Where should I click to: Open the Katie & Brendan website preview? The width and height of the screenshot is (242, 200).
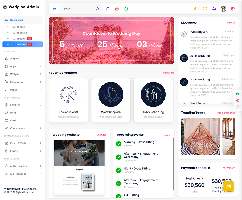tap(79, 167)
